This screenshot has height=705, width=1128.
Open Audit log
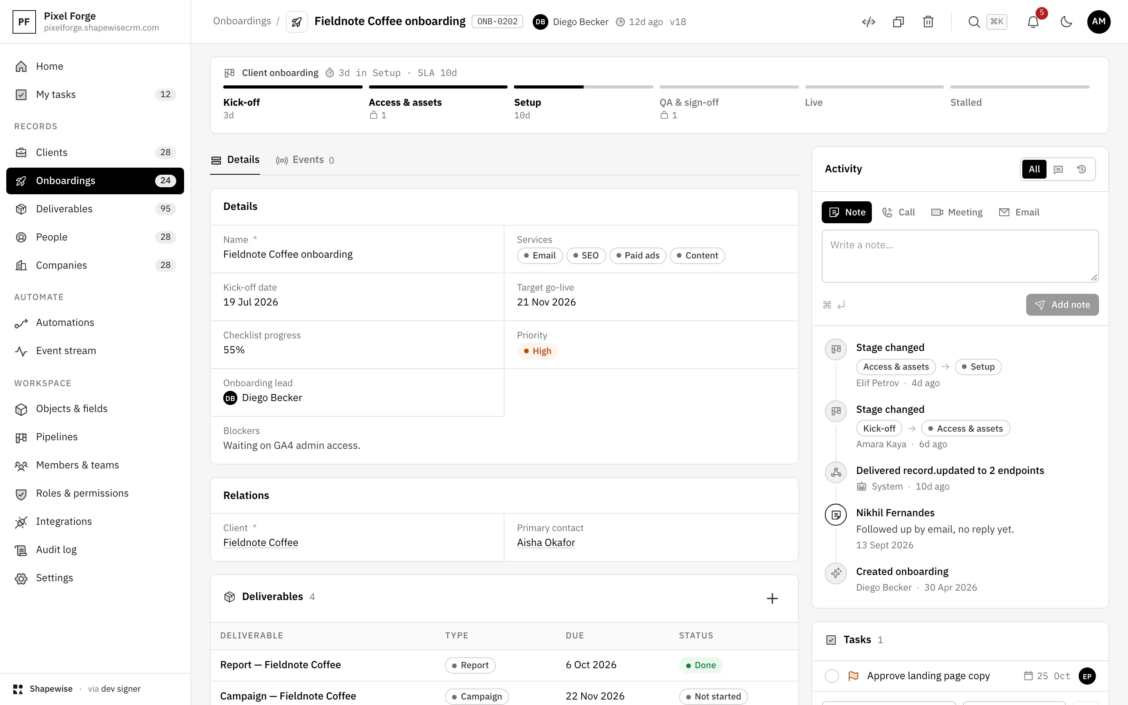[95, 550]
